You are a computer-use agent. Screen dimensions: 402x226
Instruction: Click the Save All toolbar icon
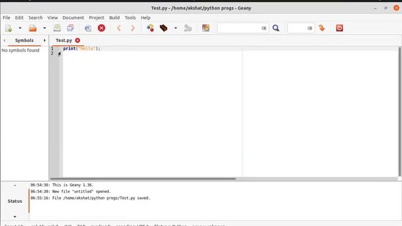(x=70, y=28)
